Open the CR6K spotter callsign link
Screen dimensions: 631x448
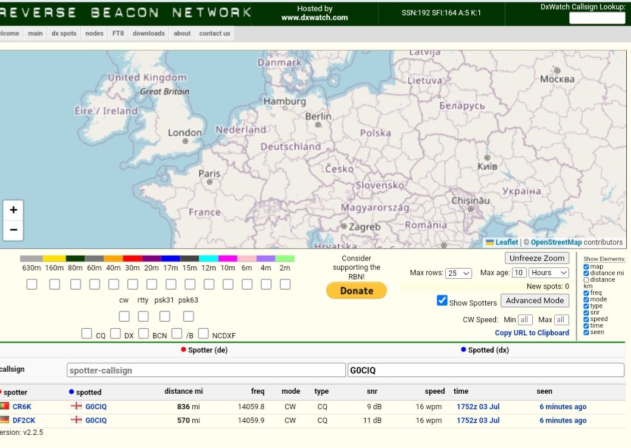[x=22, y=406]
